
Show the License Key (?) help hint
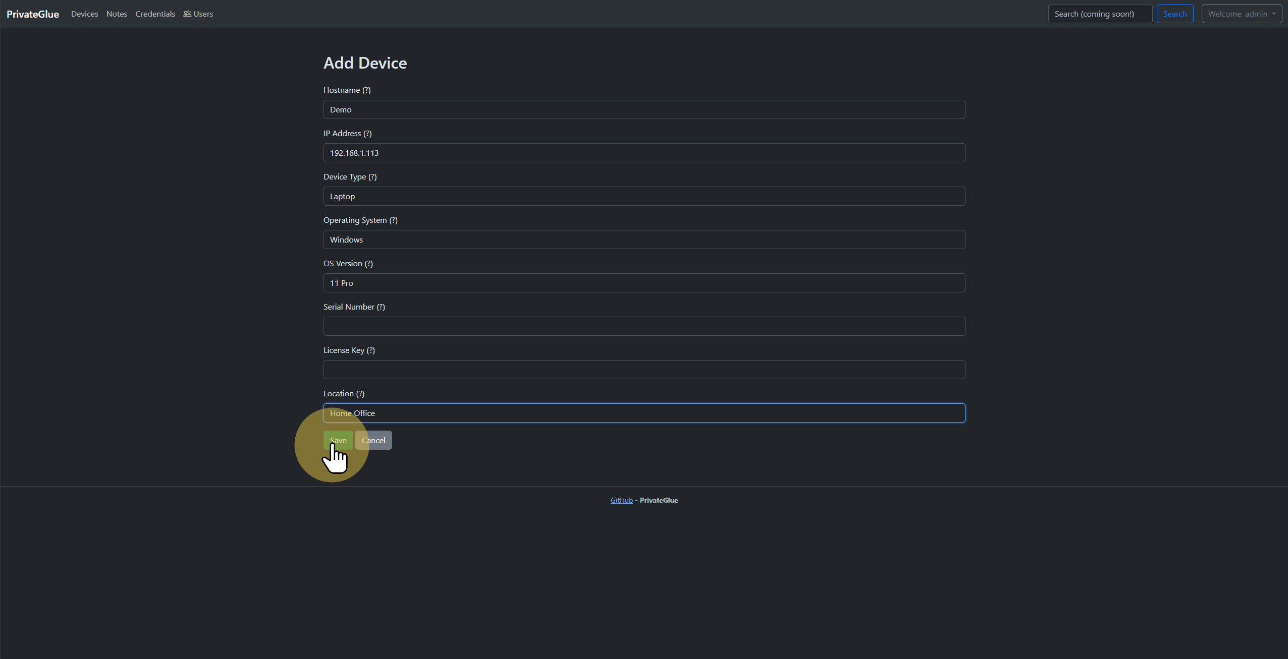(x=371, y=350)
